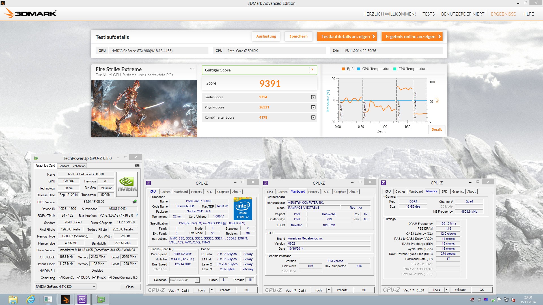Click the GPU-Z title bar app icon

pyautogui.click(x=36, y=158)
